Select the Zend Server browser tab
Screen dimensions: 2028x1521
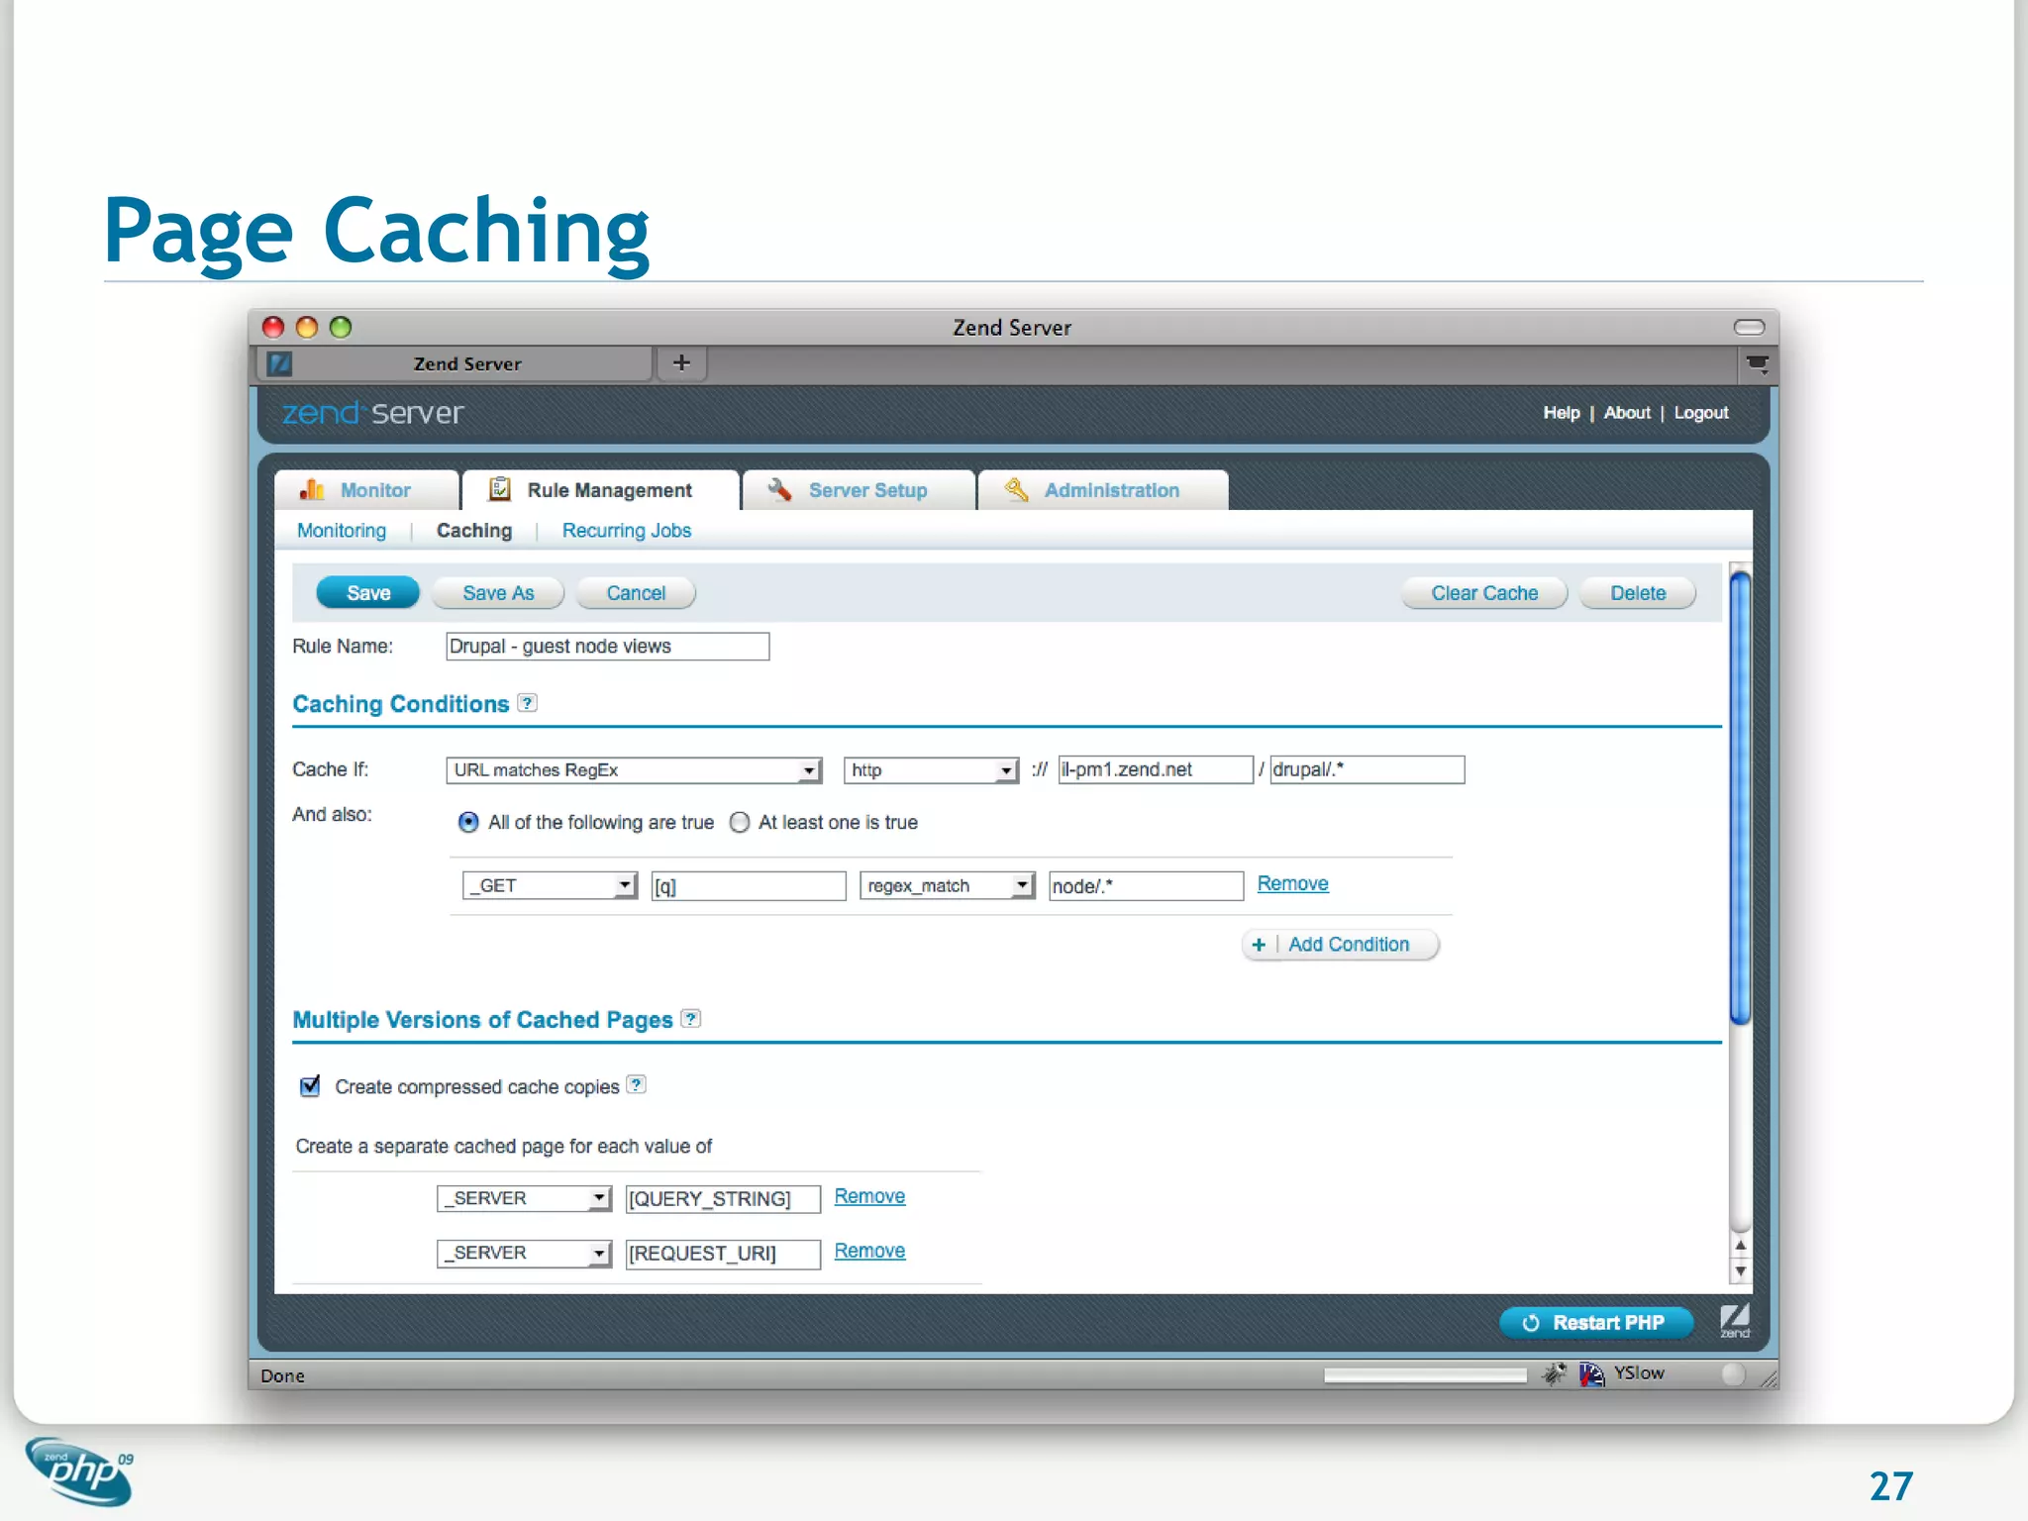pos(456,363)
